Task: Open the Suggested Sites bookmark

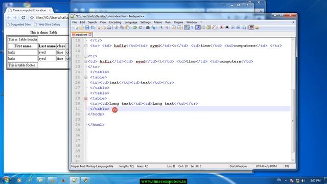Action: (x=18, y=25)
